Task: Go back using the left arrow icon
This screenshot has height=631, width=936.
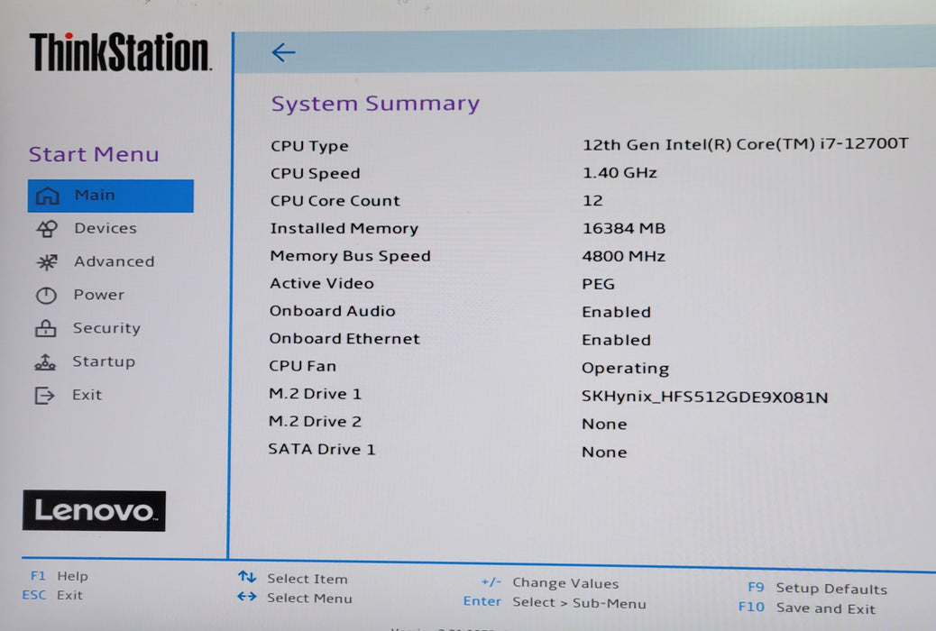Action: click(x=283, y=52)
